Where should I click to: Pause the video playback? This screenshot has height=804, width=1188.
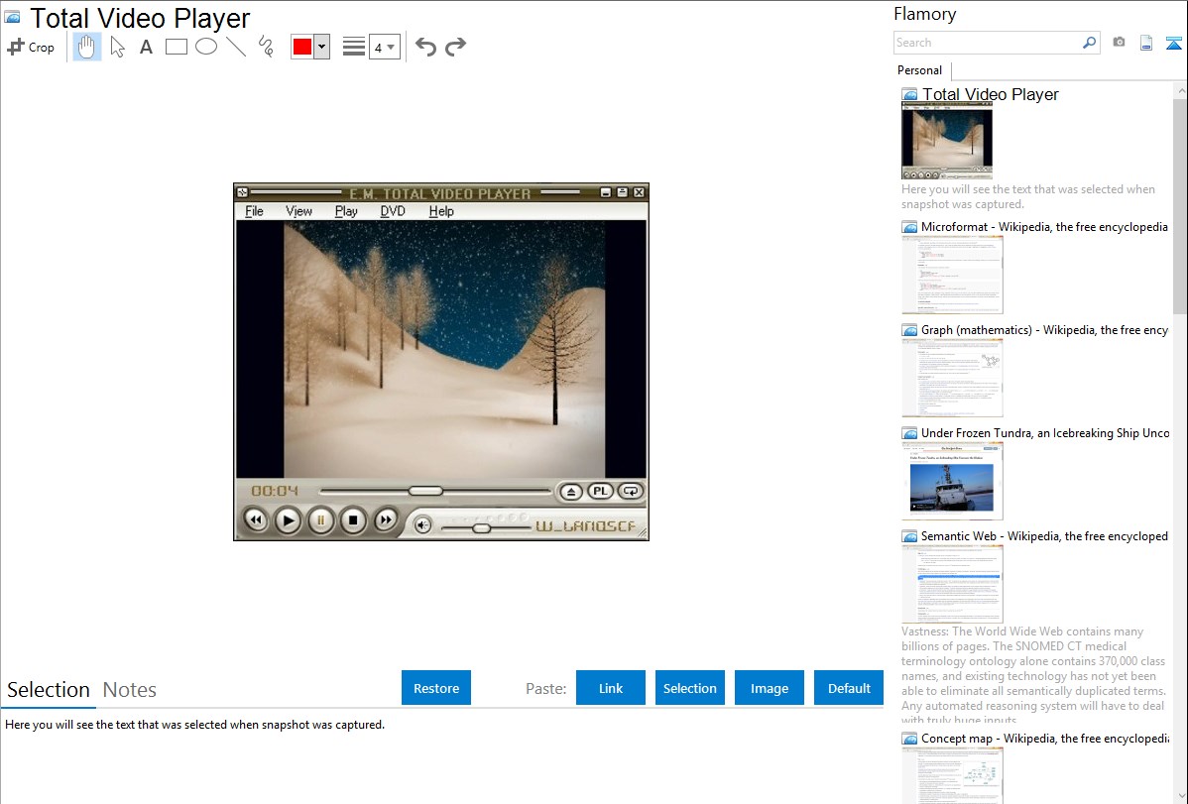320,520
